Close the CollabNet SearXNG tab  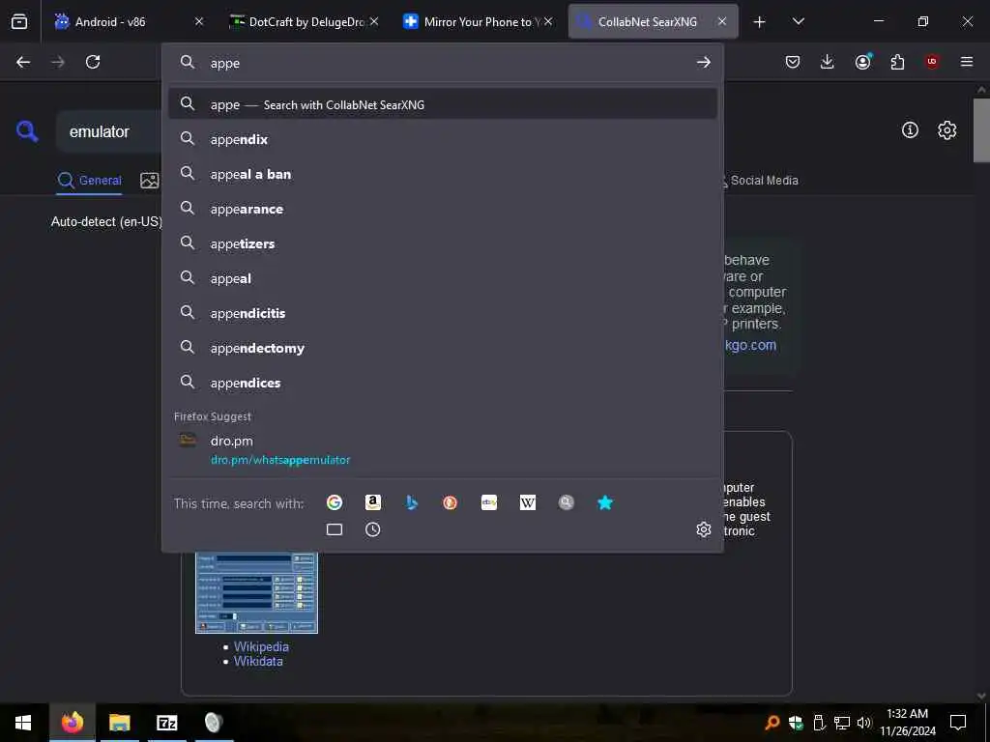(x=721, y=21)
